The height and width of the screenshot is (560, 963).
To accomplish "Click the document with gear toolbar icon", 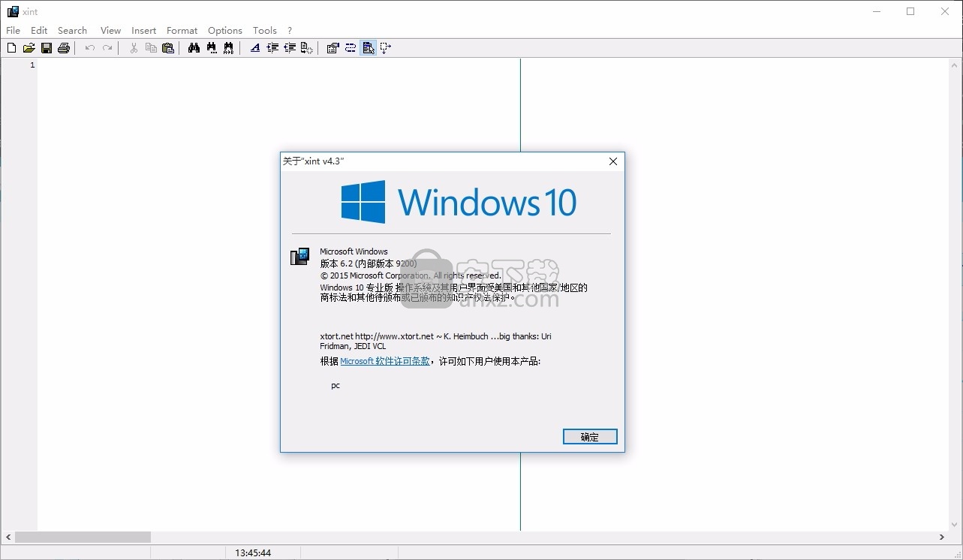I will pos(307,48).
